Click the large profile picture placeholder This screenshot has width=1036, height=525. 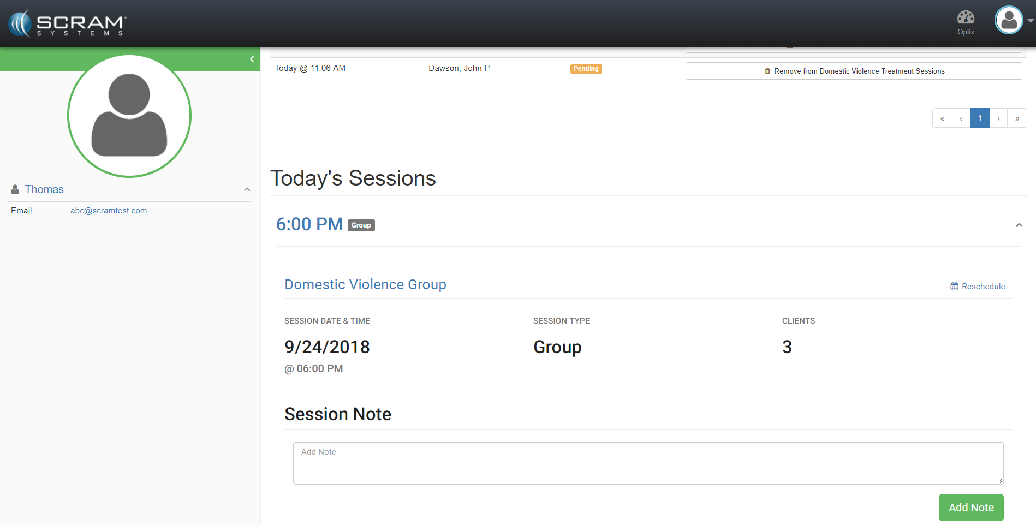point(129,116)
